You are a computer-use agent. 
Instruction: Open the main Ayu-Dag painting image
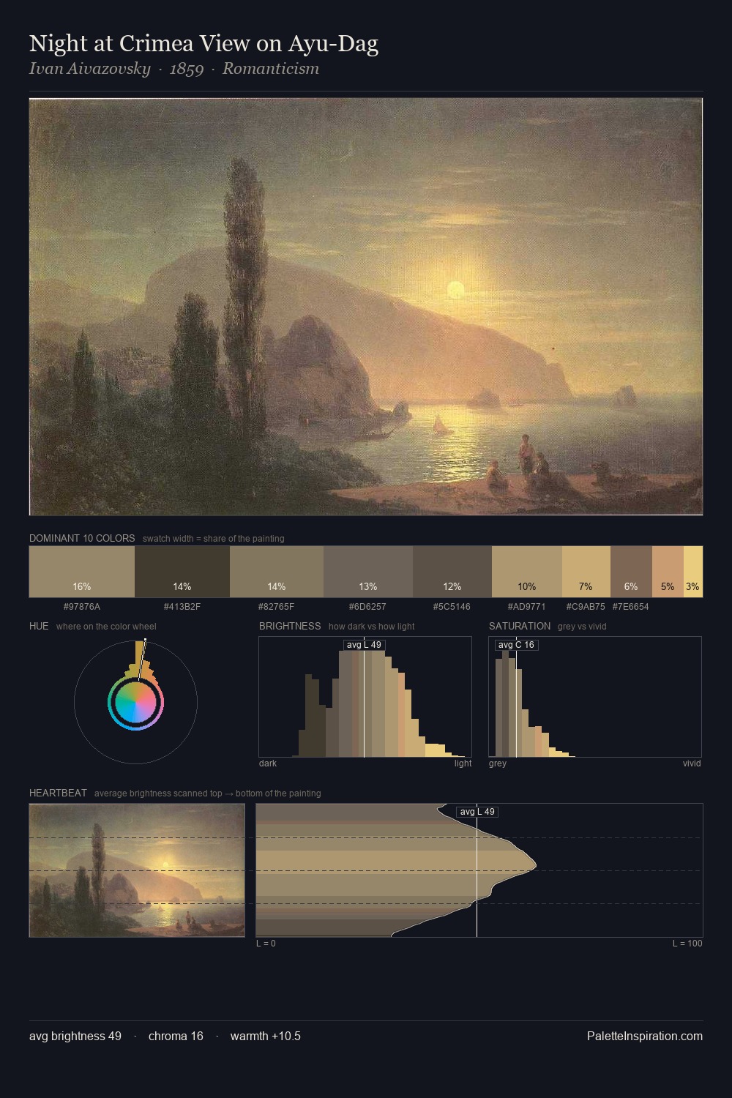point(366,307)
